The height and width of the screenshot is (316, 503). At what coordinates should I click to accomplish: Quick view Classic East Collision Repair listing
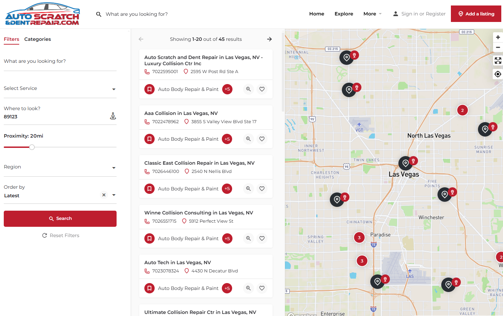pos(249,189)
